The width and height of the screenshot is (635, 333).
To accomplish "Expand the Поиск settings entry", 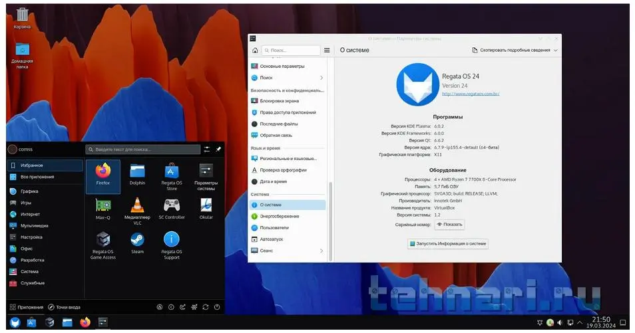I will [321, 78].
